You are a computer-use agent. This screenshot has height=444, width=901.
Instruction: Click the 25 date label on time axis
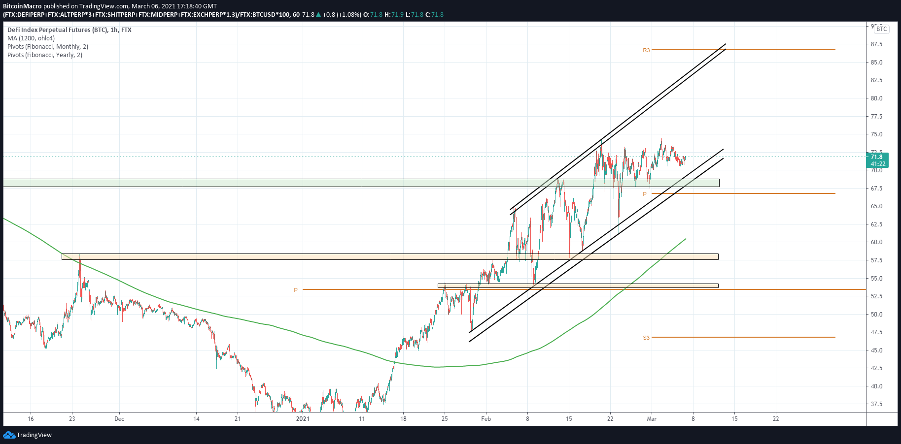[x=445, y=419]
